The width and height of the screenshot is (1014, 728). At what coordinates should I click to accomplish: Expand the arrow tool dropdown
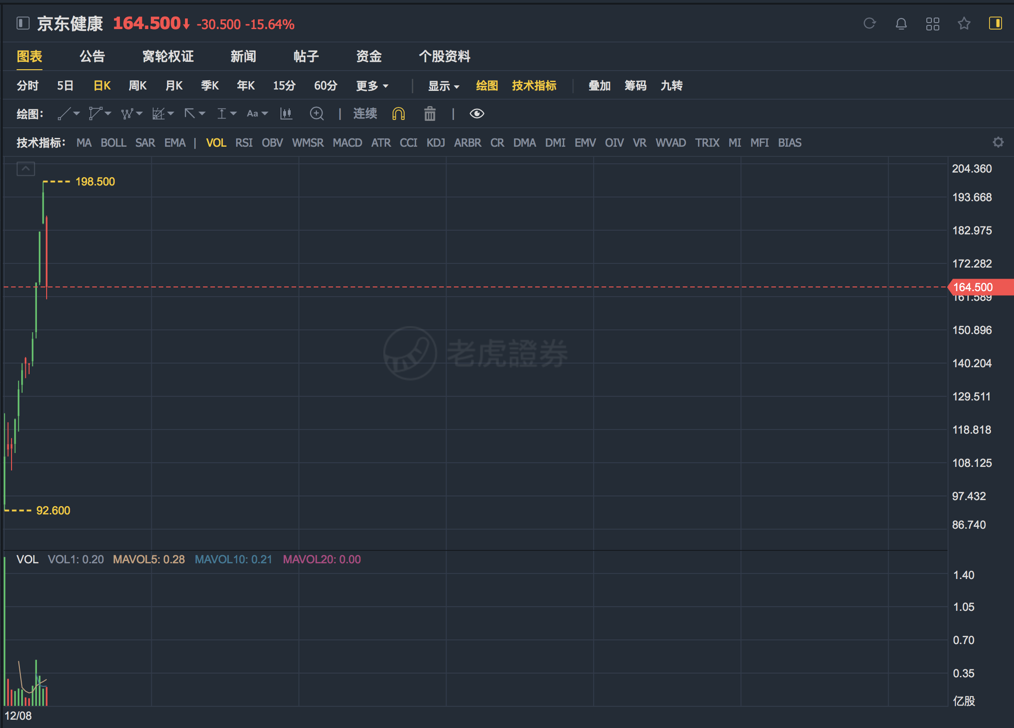pyautogui.click(x=202, y=113)
